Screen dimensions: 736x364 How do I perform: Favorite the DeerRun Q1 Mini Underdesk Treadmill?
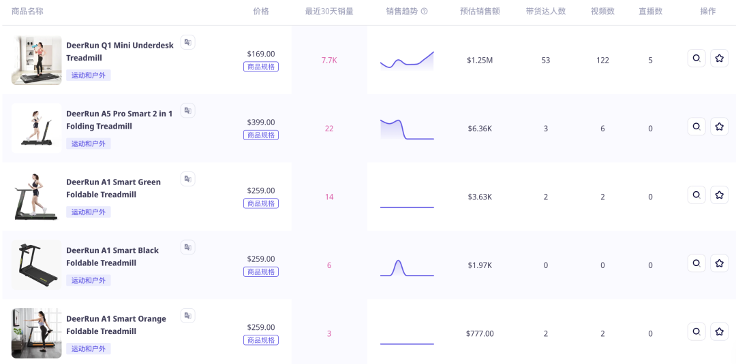click(x=719, y=59)
